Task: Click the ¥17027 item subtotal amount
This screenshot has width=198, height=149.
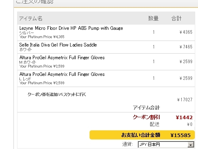Action: pos(185,100)
